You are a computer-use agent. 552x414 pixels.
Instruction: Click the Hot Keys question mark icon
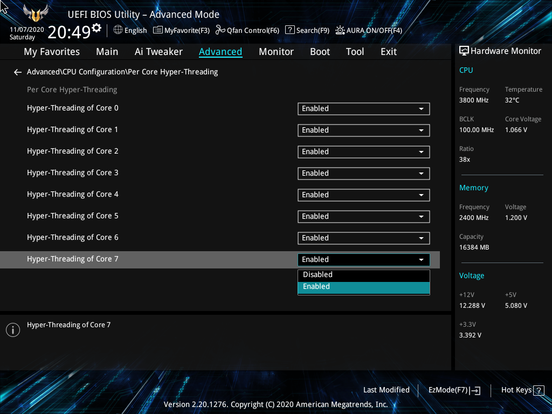[x=539, y=390]
